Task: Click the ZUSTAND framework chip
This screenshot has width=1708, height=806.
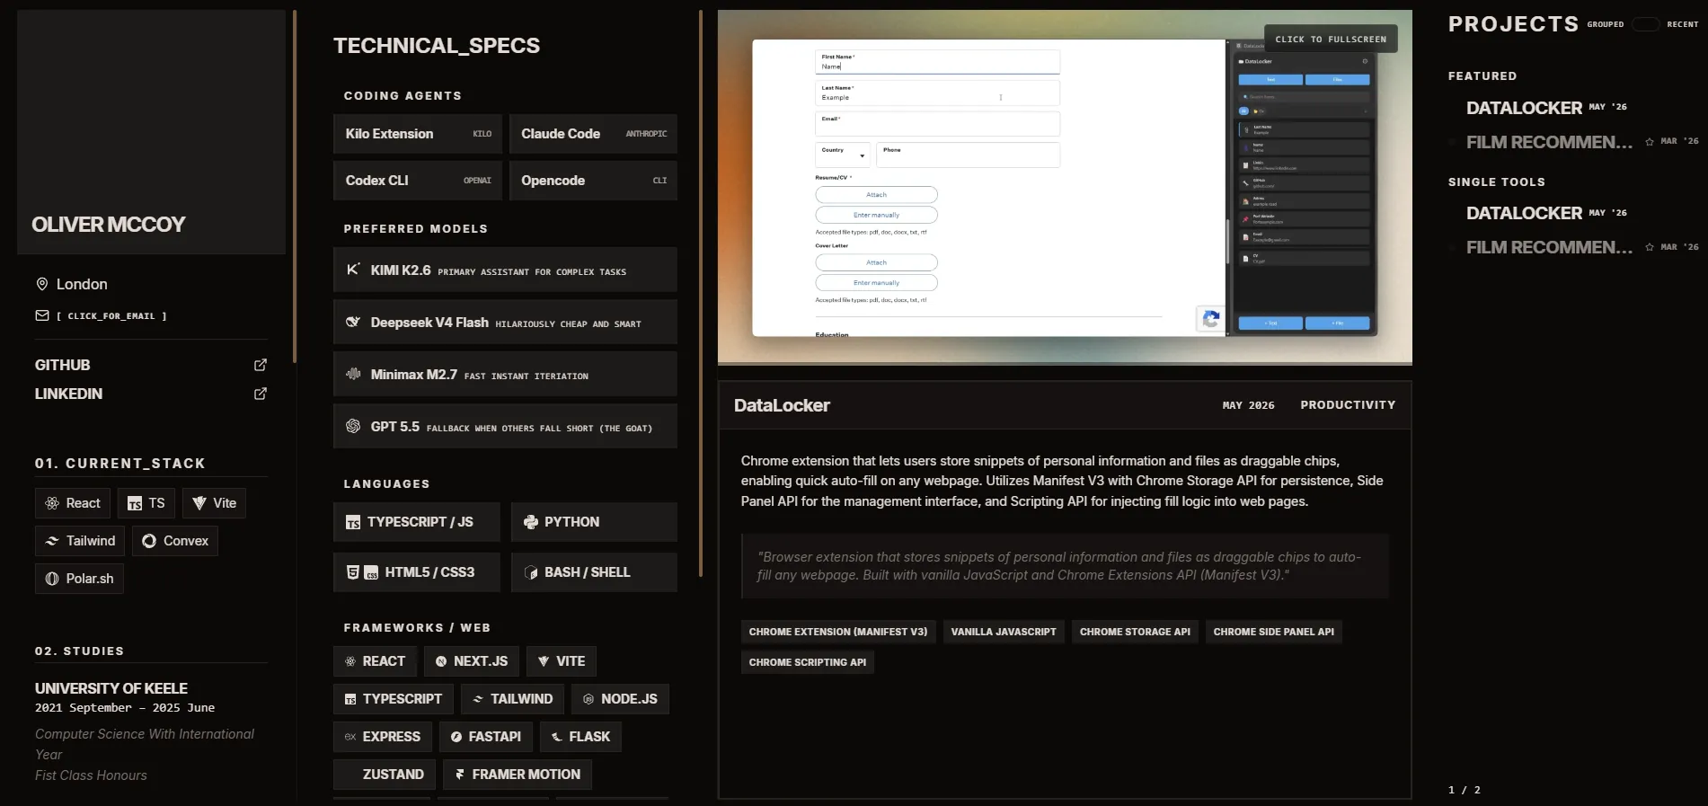Action: pos(385,775)
